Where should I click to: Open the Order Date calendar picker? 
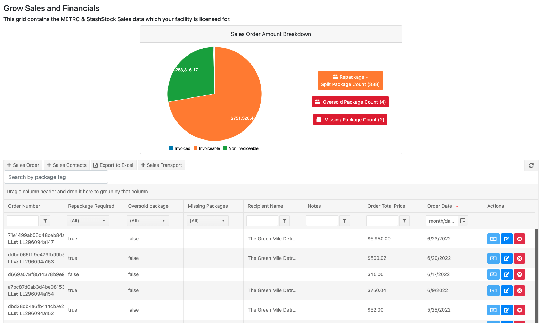[x=463, y=221]
